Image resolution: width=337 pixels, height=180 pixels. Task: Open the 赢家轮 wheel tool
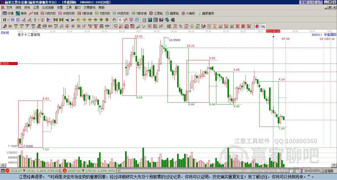(x=172, y=13)
